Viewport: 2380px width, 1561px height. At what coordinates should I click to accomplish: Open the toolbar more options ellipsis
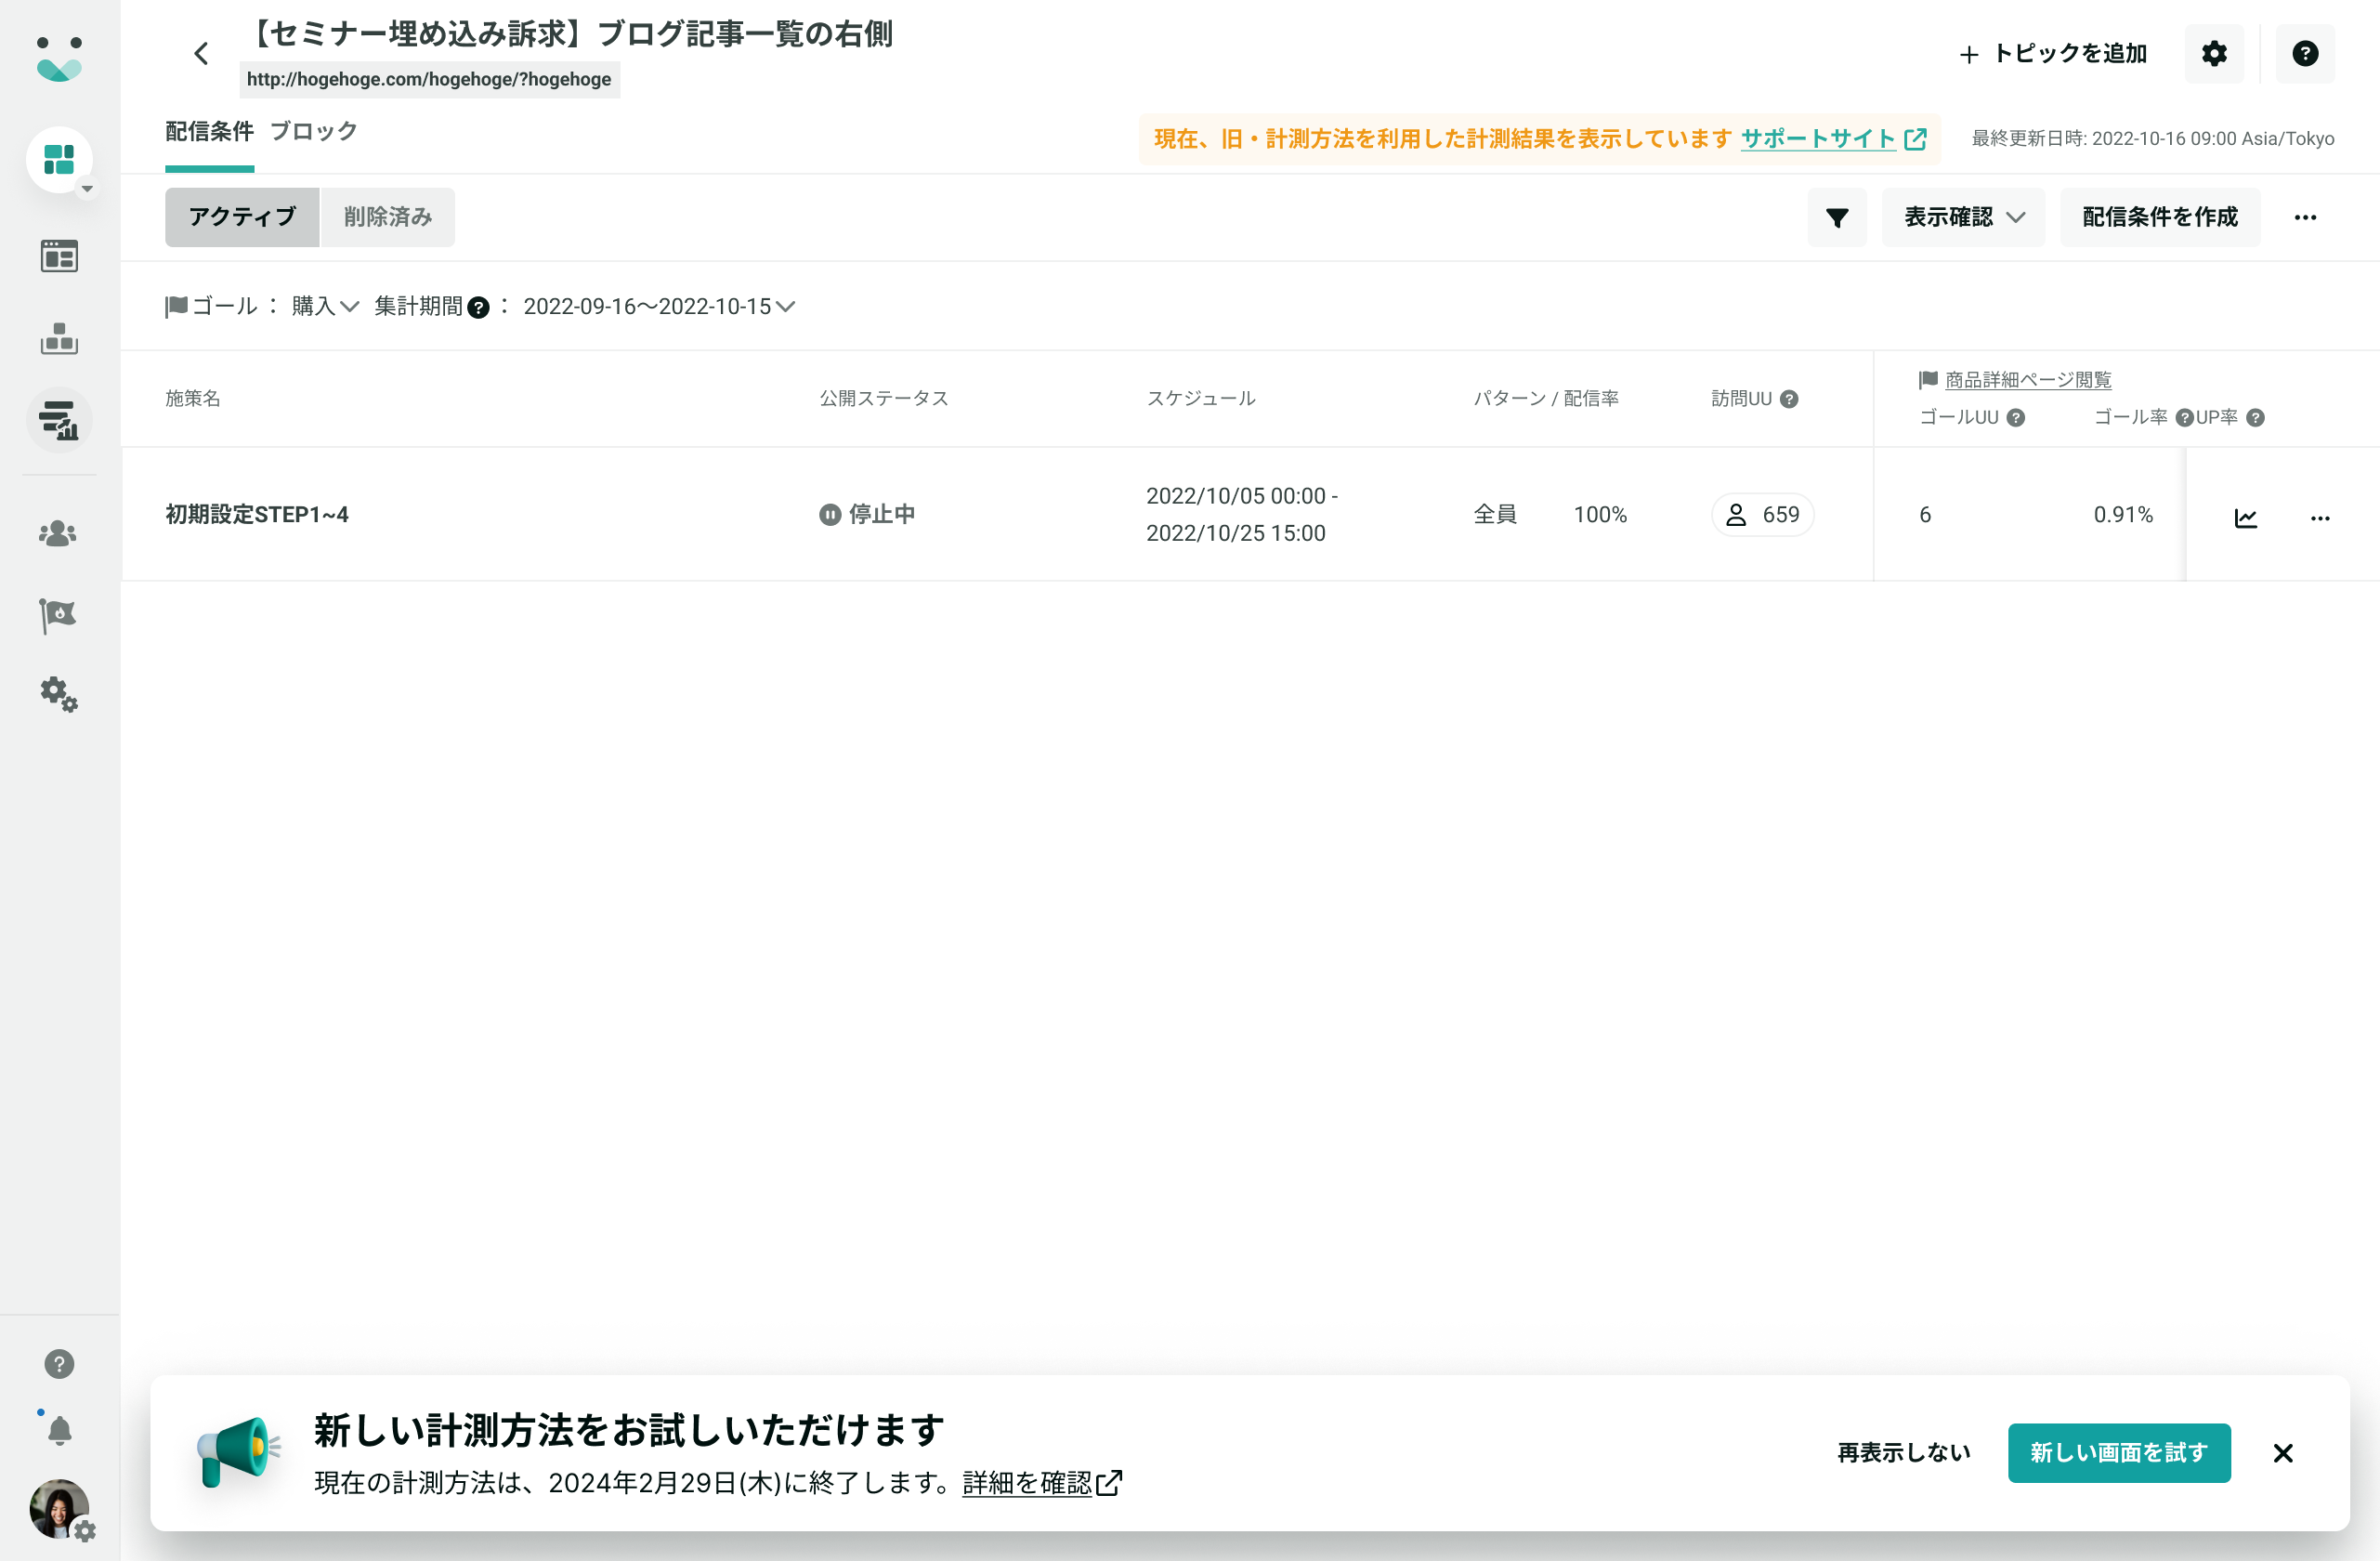pos(2305,217)
